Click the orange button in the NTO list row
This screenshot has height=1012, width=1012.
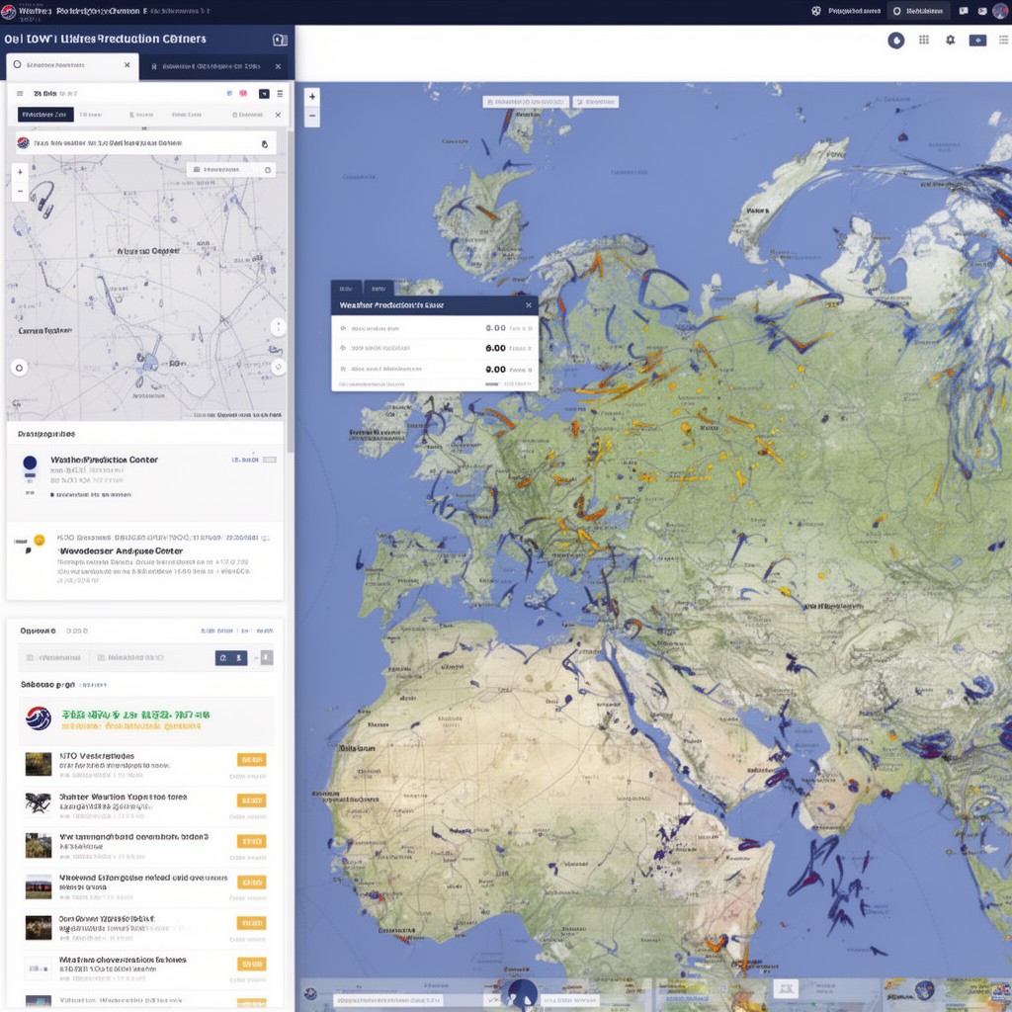click(252, 760)
